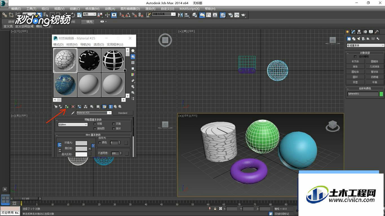Click the Render Production teapot icon
385x216 pixels.
[x=243, y=15]
